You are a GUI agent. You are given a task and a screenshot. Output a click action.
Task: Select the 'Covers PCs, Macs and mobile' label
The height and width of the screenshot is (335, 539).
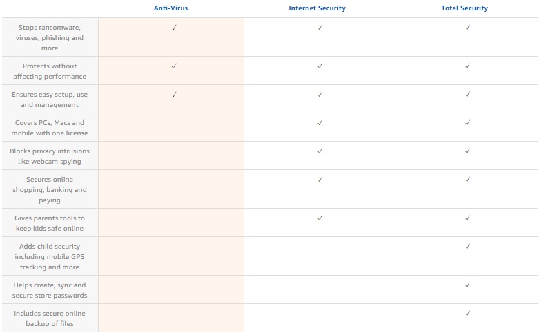(x=50, y=128)
